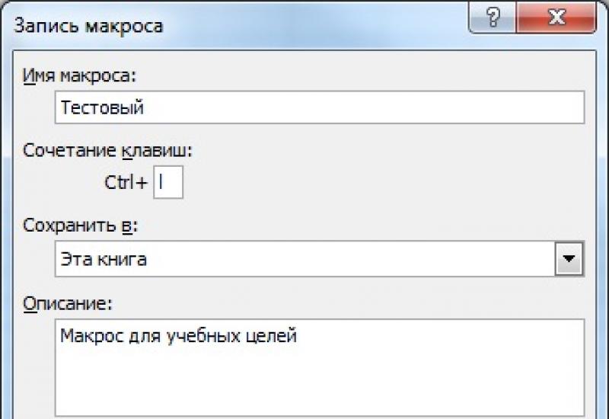
Task: Click the text Макрос для учебных целей
Action: (178, 336)
